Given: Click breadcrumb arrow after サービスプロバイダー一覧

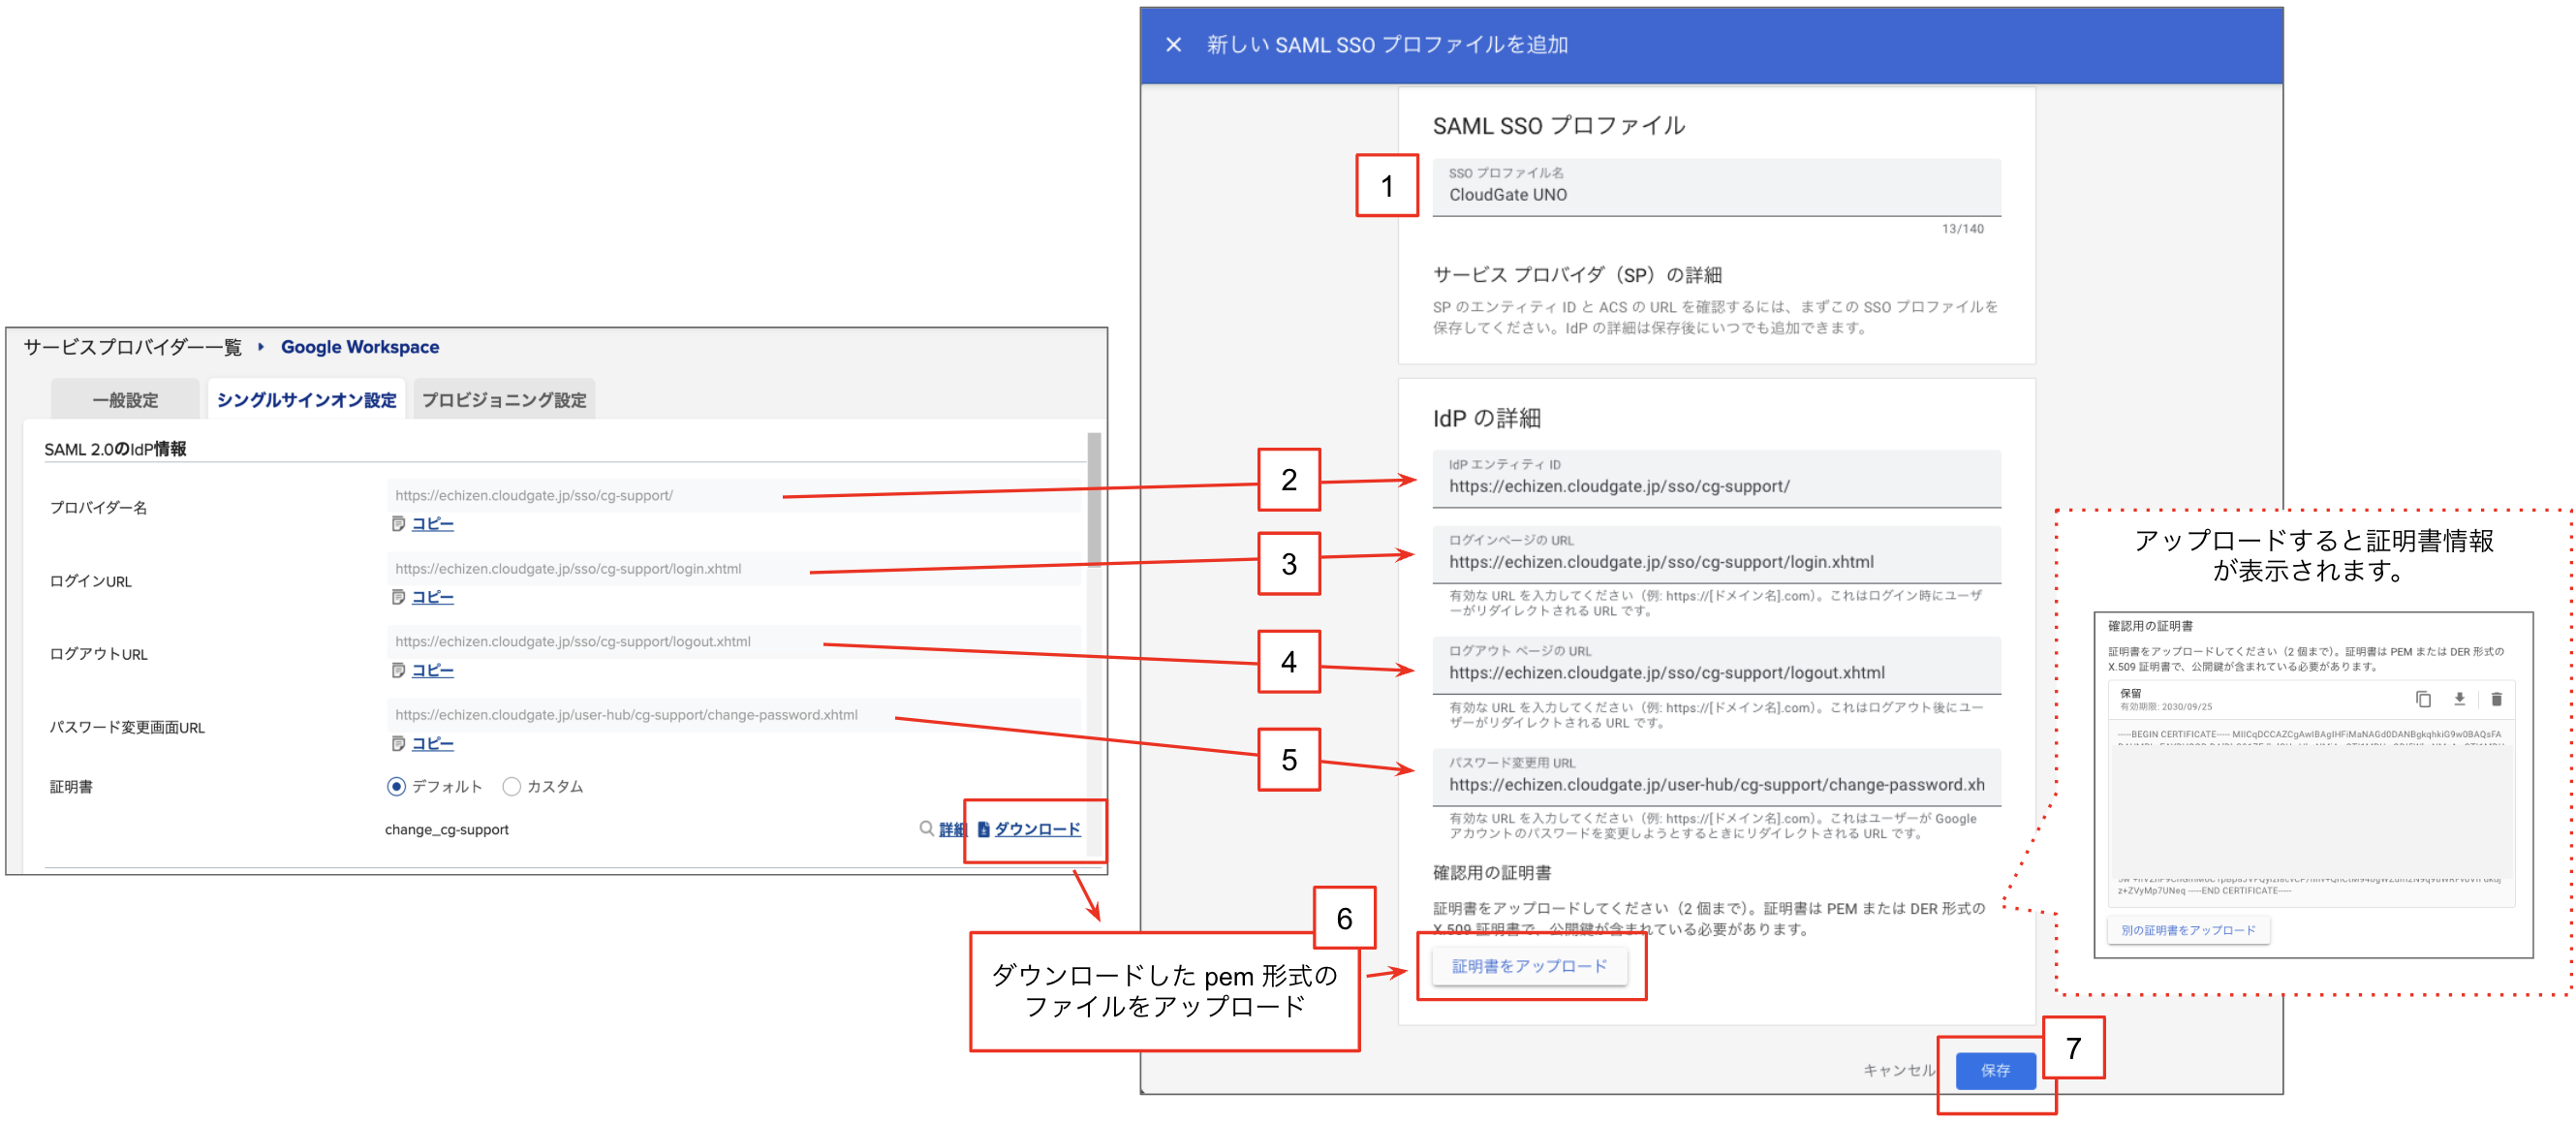Looking at the screenshot, I should coord(261,346).
